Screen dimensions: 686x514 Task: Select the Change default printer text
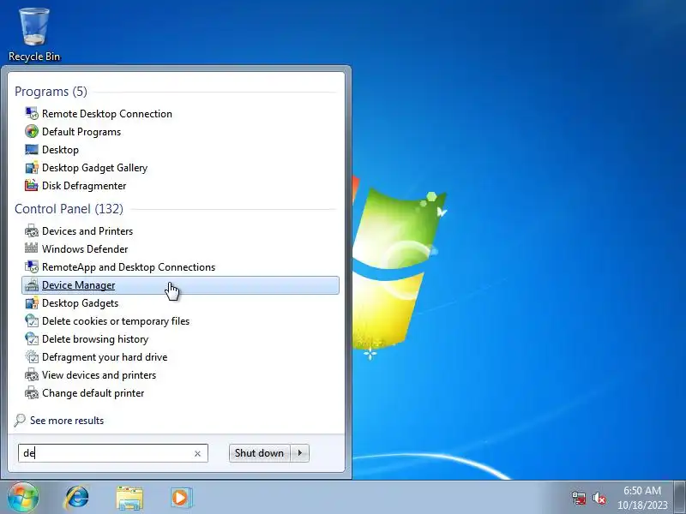click(x=93, y=392)
